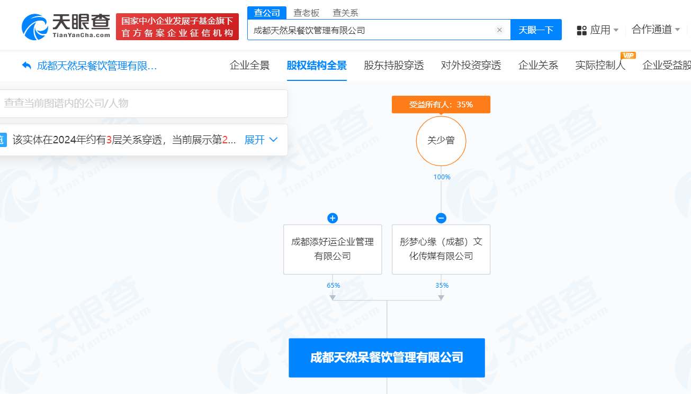Screen dimensions: 691x394
Task: Select the 关少曾 person node
Action: tap(441, 141)
